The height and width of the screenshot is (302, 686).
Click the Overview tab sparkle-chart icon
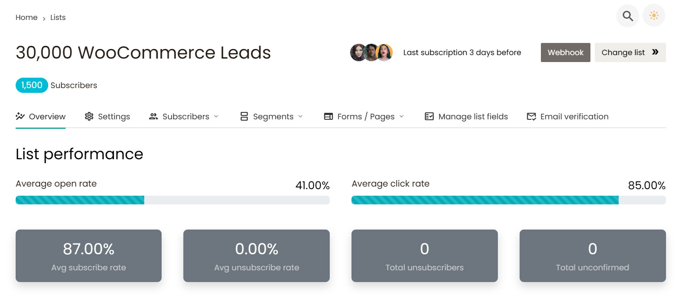click(x=20, y=116)
